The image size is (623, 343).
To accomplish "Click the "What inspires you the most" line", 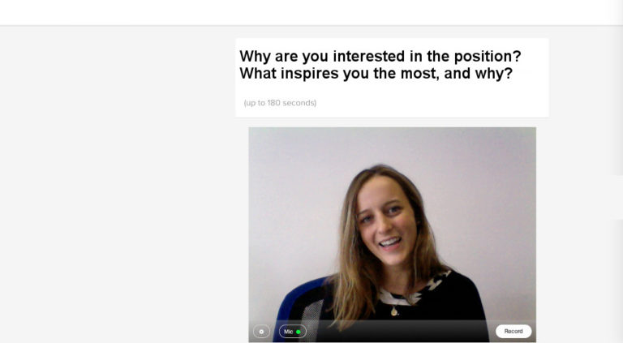I will [x=376, y=74].
